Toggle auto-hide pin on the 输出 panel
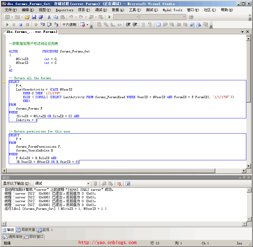The image size is (253, 247). click(244, 178)
